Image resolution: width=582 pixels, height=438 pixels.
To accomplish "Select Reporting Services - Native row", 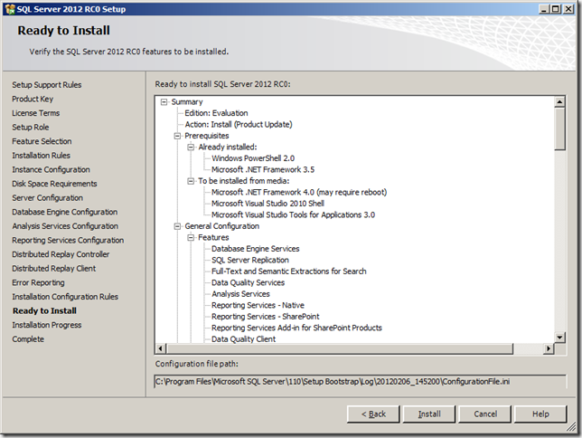I will tap(258, 305).
